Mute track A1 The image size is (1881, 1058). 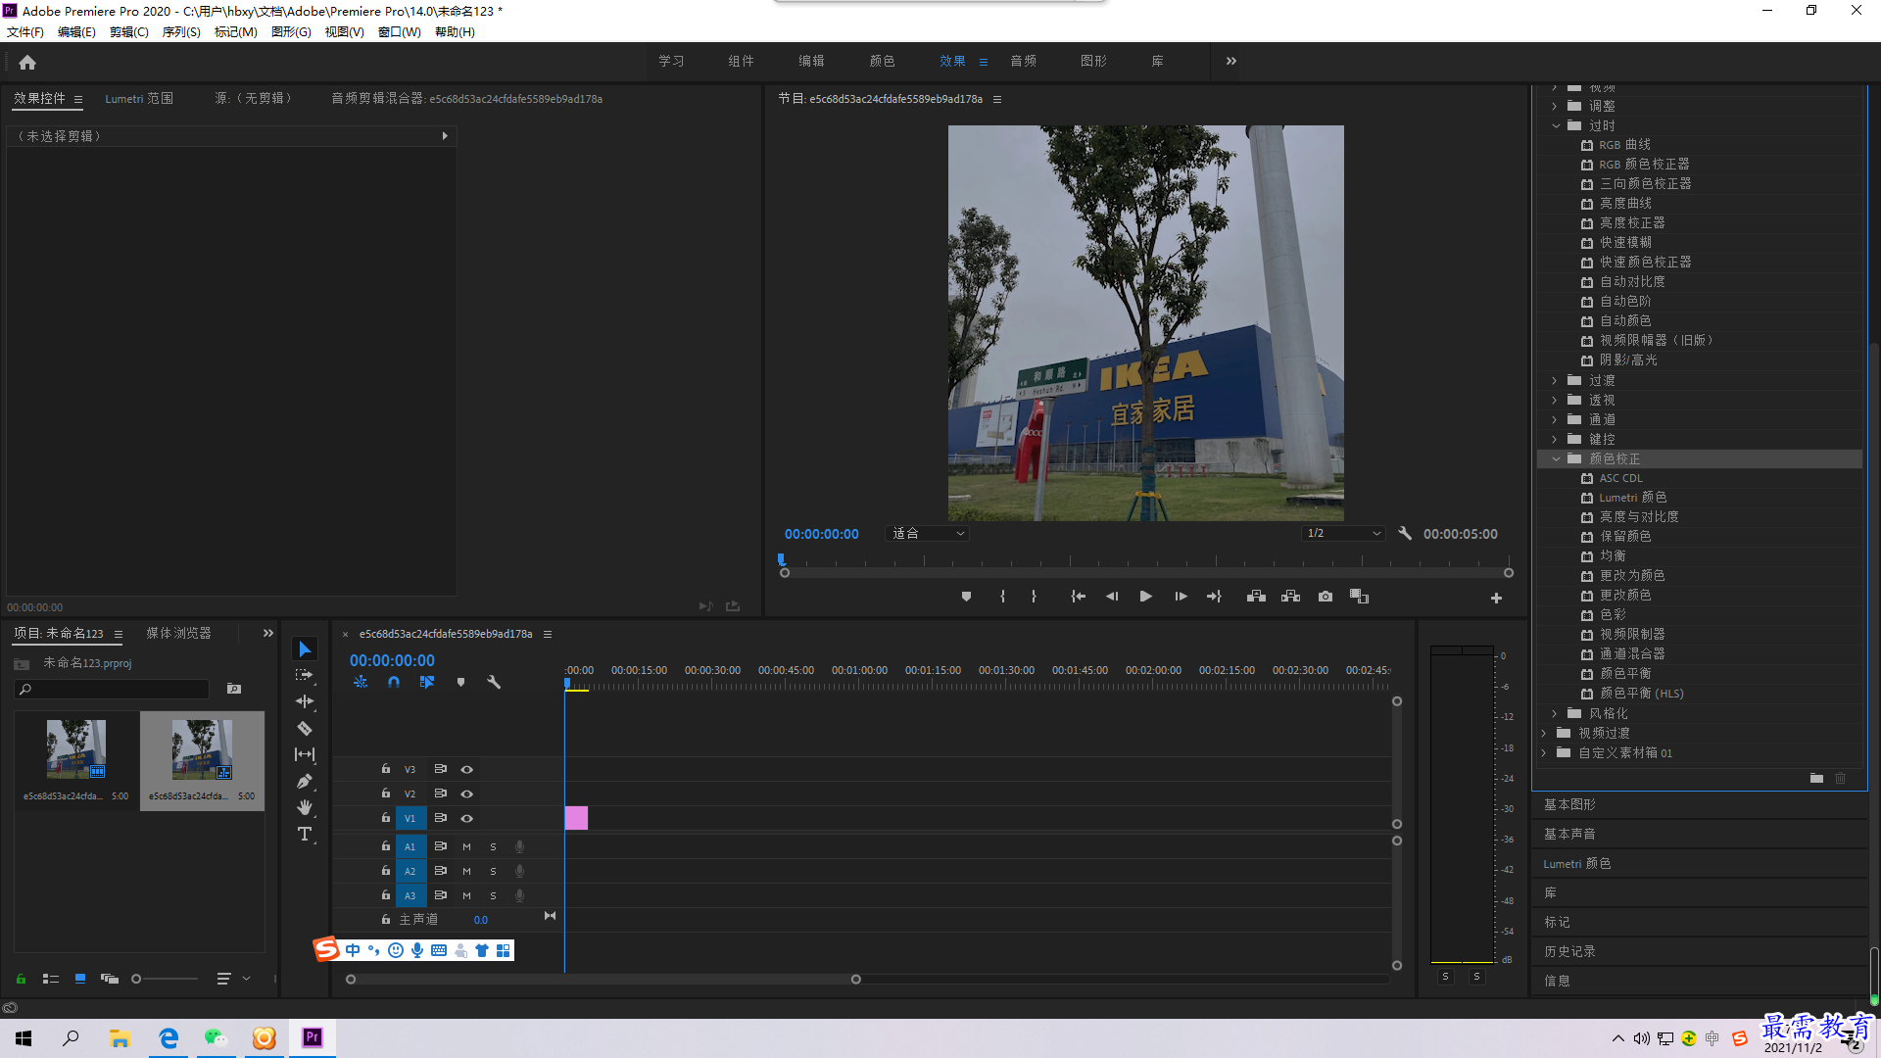(466, 847)
